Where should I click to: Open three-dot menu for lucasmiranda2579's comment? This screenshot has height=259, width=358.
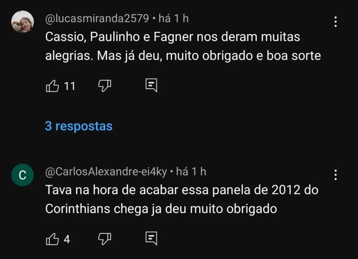[335, 22]
